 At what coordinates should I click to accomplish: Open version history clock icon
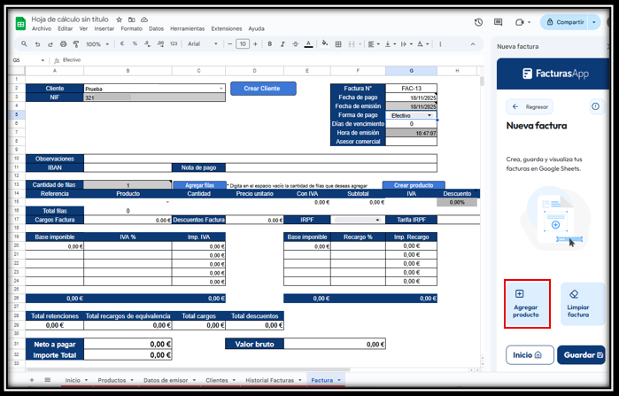478,22
